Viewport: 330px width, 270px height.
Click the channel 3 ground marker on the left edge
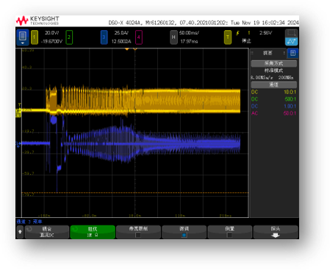click(x=18, y=145)
